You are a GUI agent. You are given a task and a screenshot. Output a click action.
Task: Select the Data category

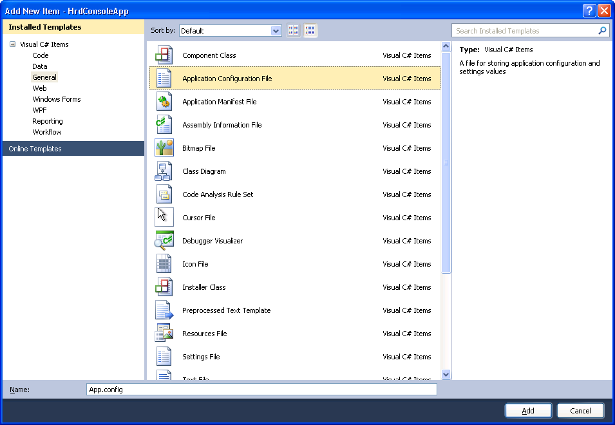40,66
